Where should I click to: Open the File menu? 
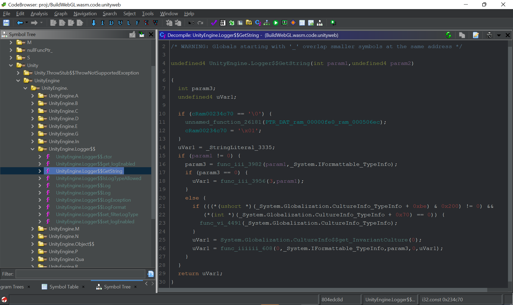6,14
